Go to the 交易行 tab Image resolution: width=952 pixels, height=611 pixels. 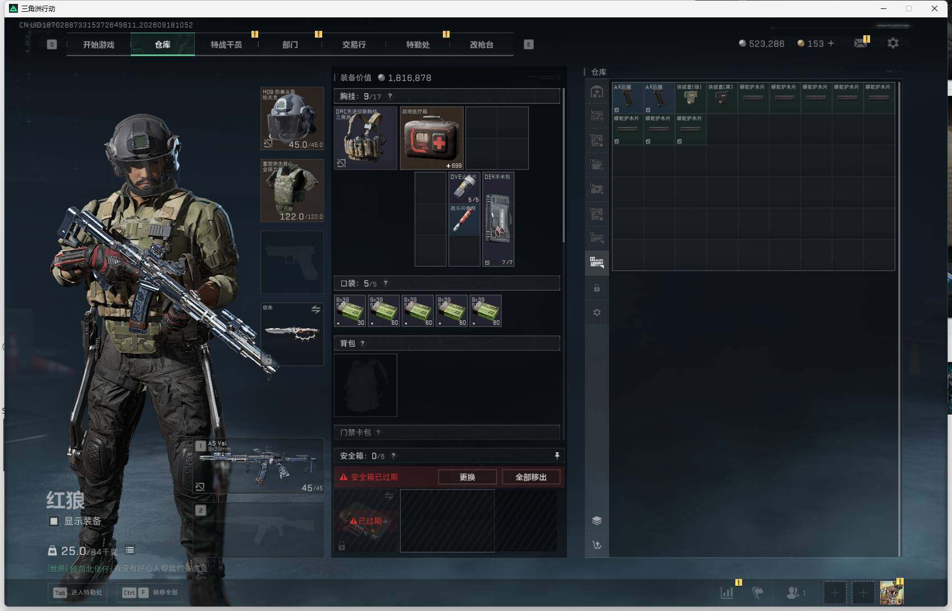pyautogui.click(x=354, y=44)
